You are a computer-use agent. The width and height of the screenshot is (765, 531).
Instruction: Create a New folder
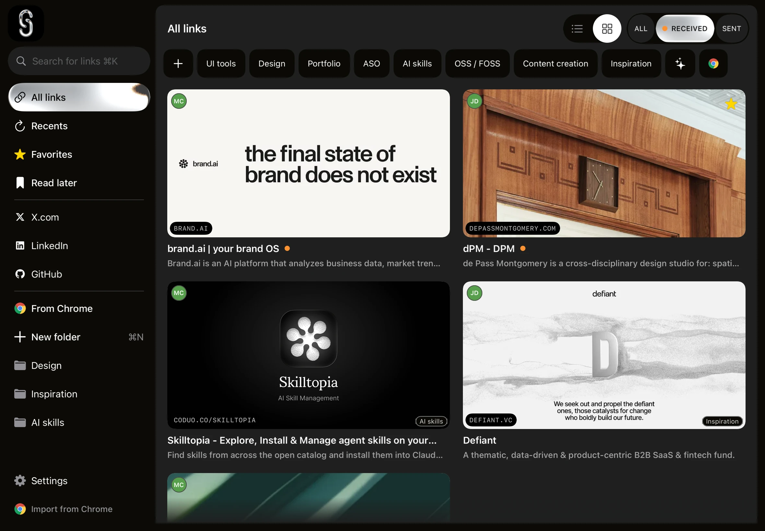coord(79,337)
